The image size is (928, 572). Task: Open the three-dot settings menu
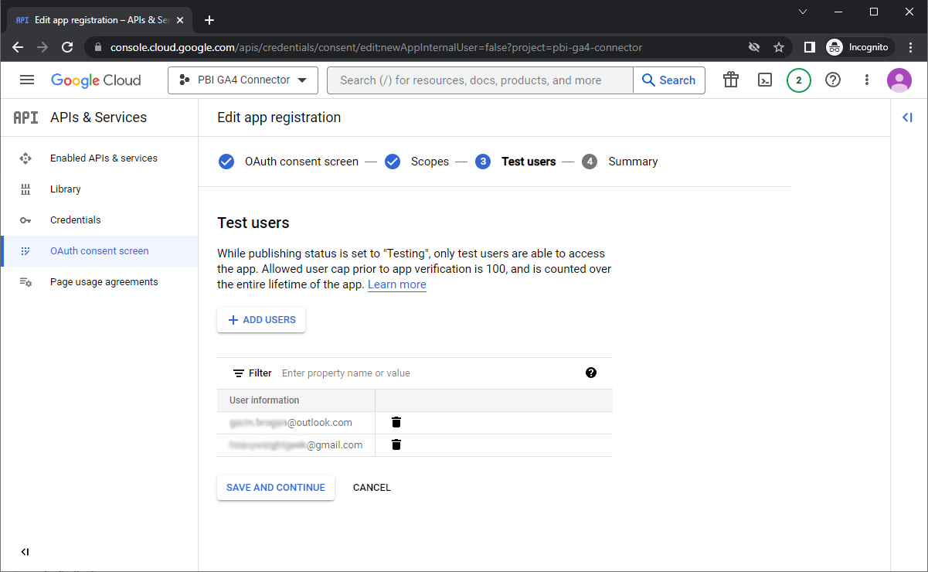point(867,80)
